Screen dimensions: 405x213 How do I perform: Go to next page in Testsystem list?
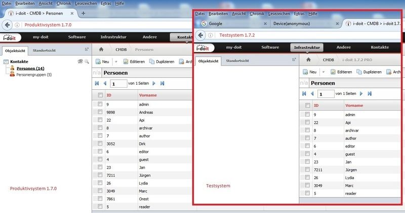[x=361, y=93]
